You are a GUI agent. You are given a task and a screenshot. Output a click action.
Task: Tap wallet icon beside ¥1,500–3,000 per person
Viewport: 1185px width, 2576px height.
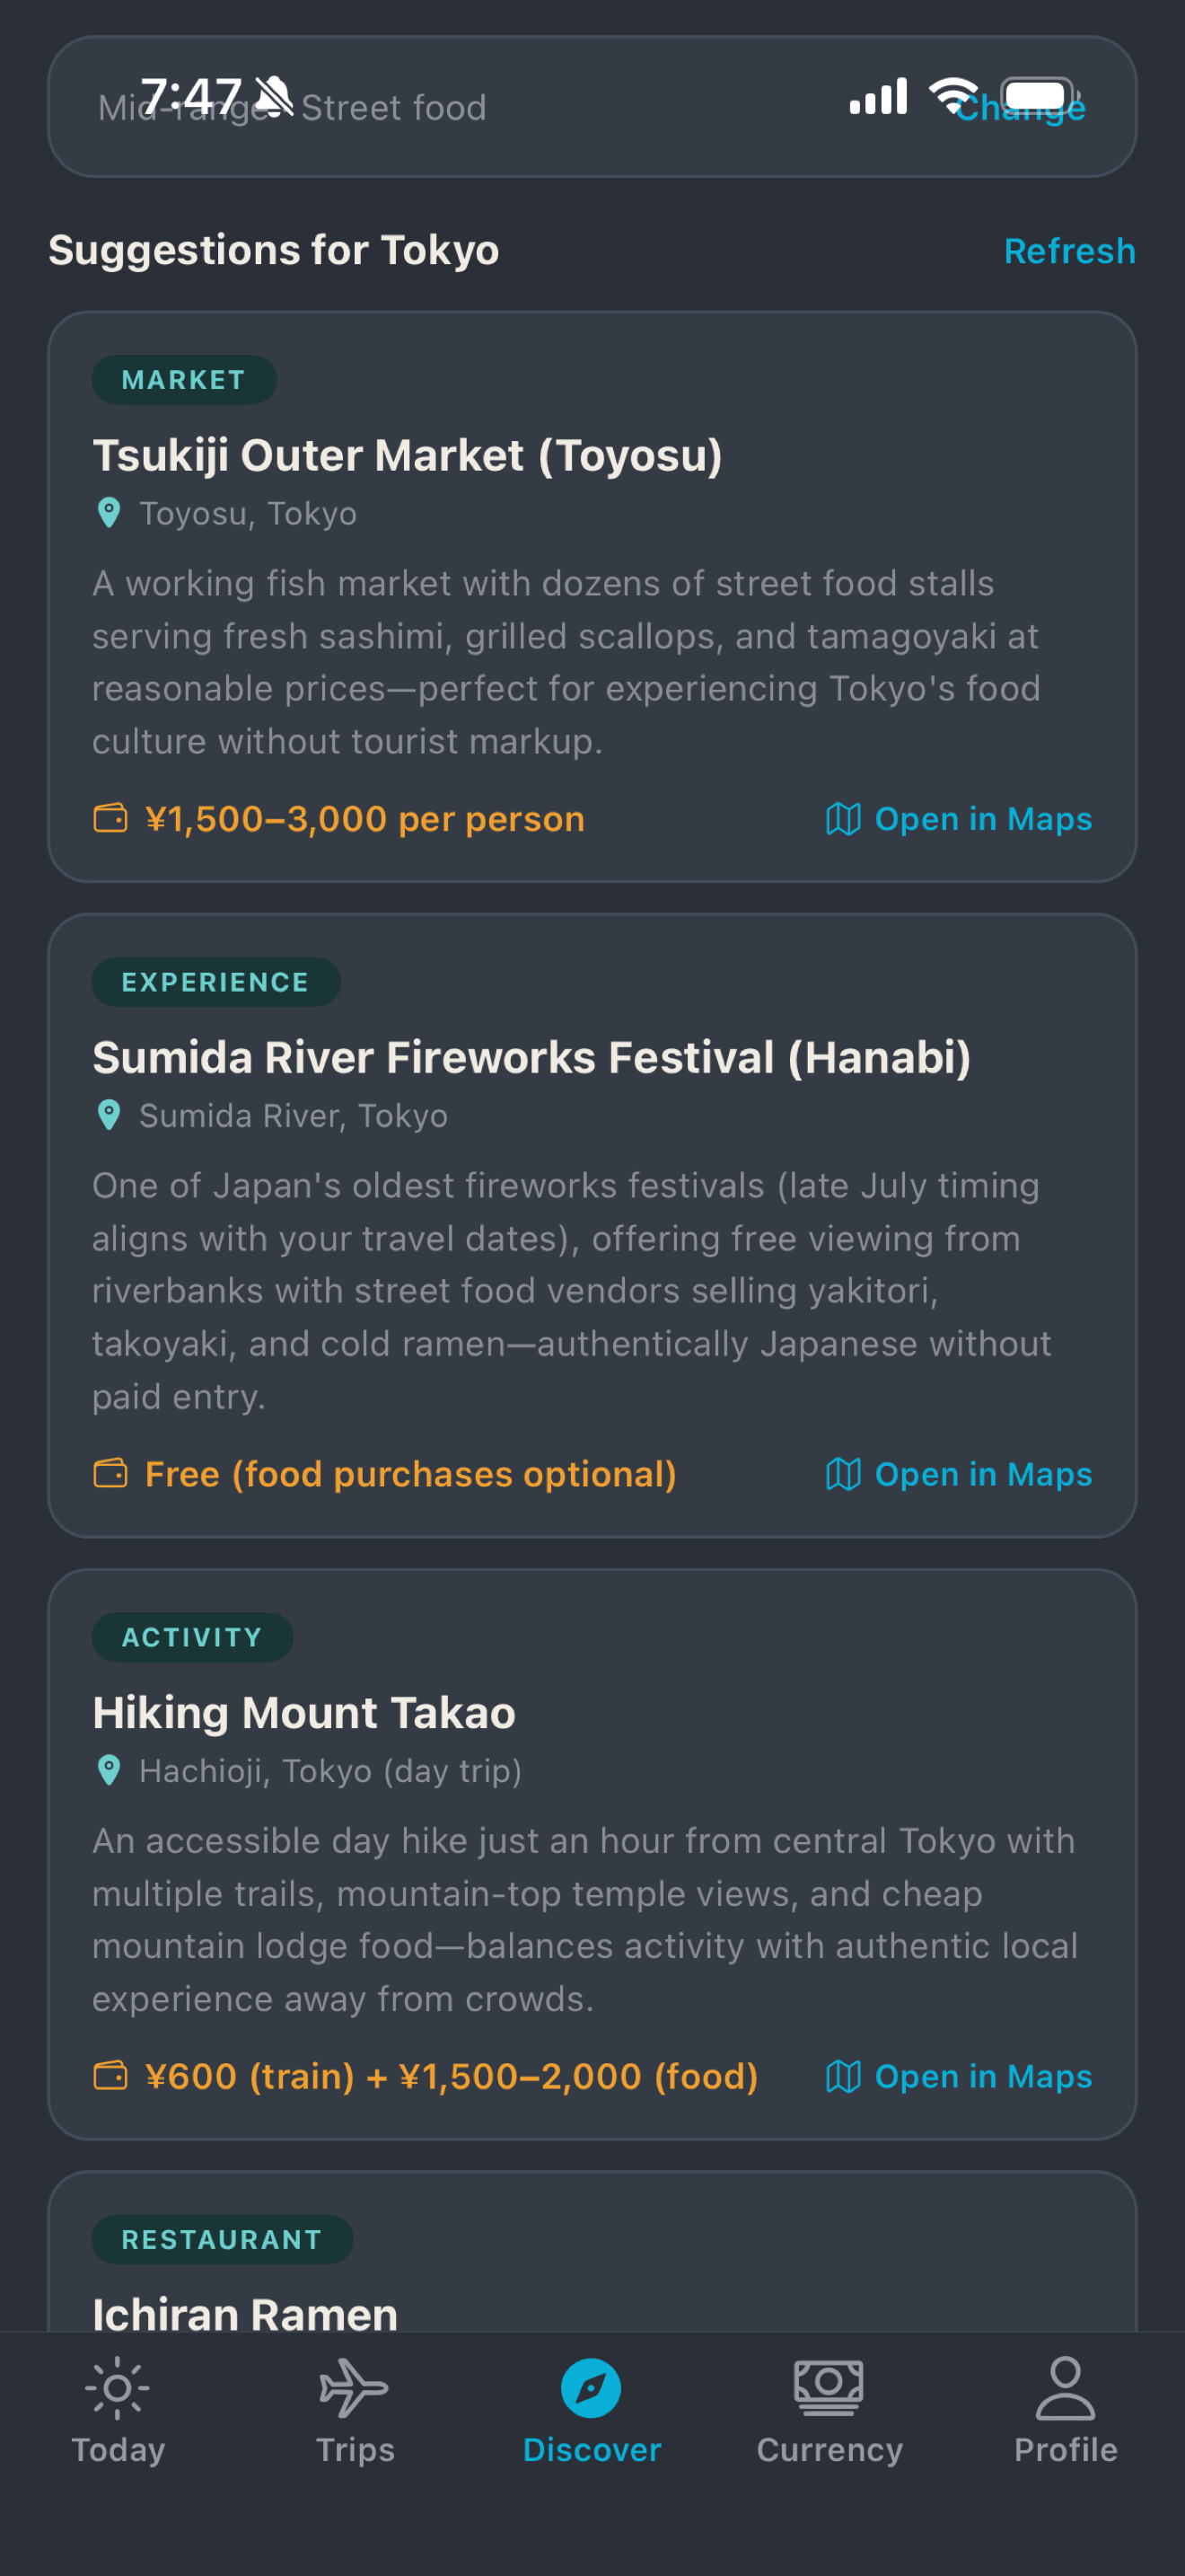pos(111,819)
